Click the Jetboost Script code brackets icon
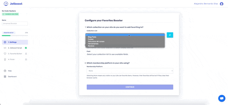This screenshot has width=228, height=105. coord(5,48)
